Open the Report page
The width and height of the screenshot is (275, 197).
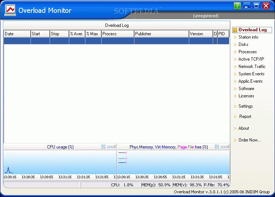tap(245, 117)
